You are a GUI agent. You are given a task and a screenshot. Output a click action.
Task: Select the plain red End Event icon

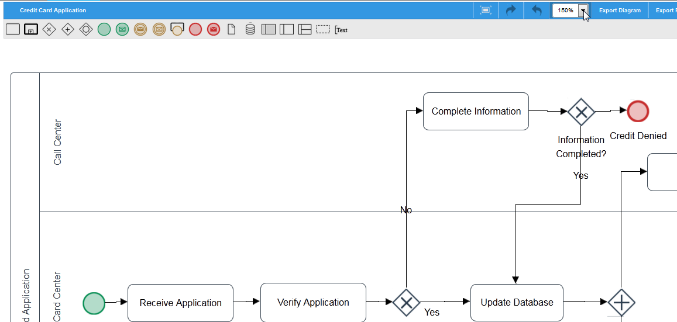[195, 29]
